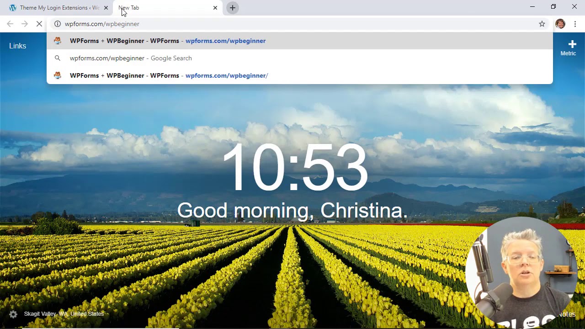Click Skagit Valley photo location label
This screenshot has height=329, width=585.
64,314
